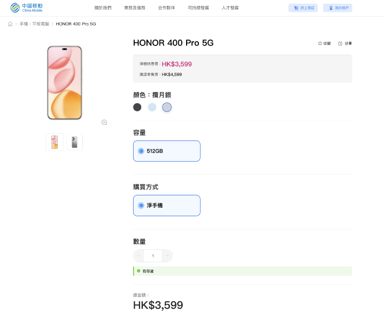
Task: Click the share icon
Action: [340, 43]
